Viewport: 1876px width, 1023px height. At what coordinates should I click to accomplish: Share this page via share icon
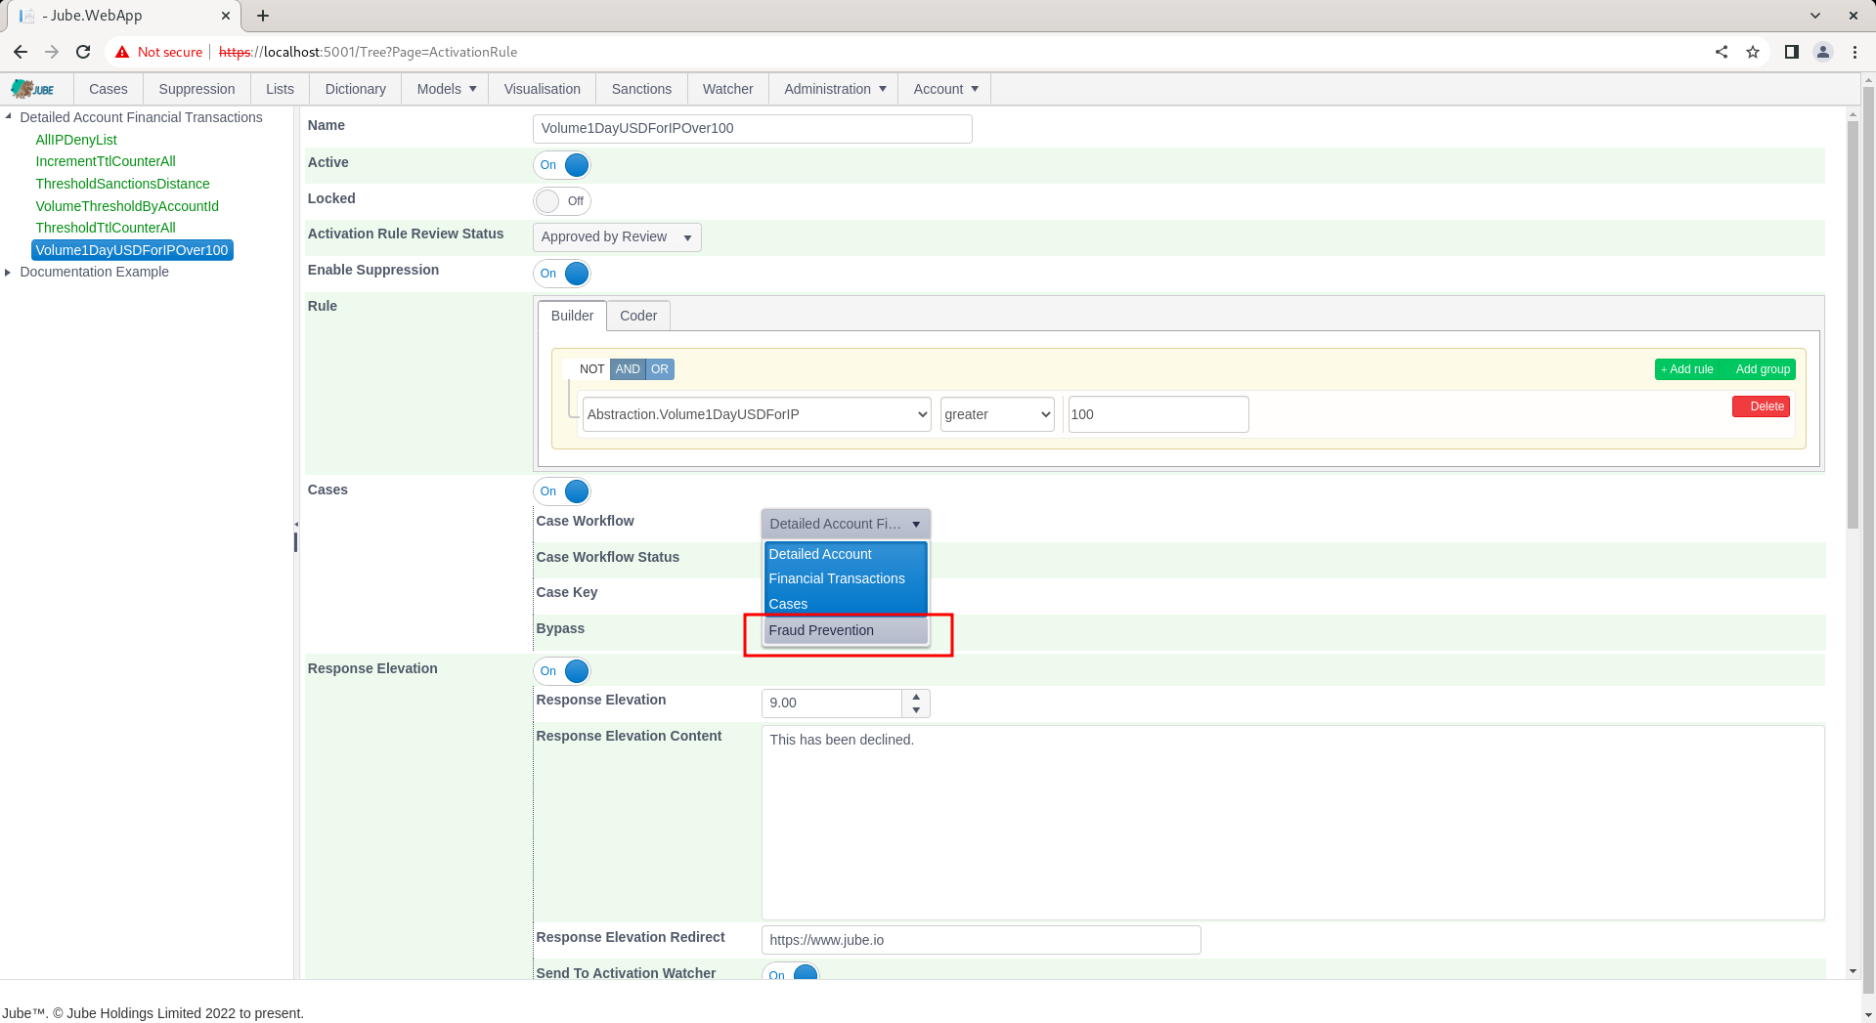[x=1722, y=52]
